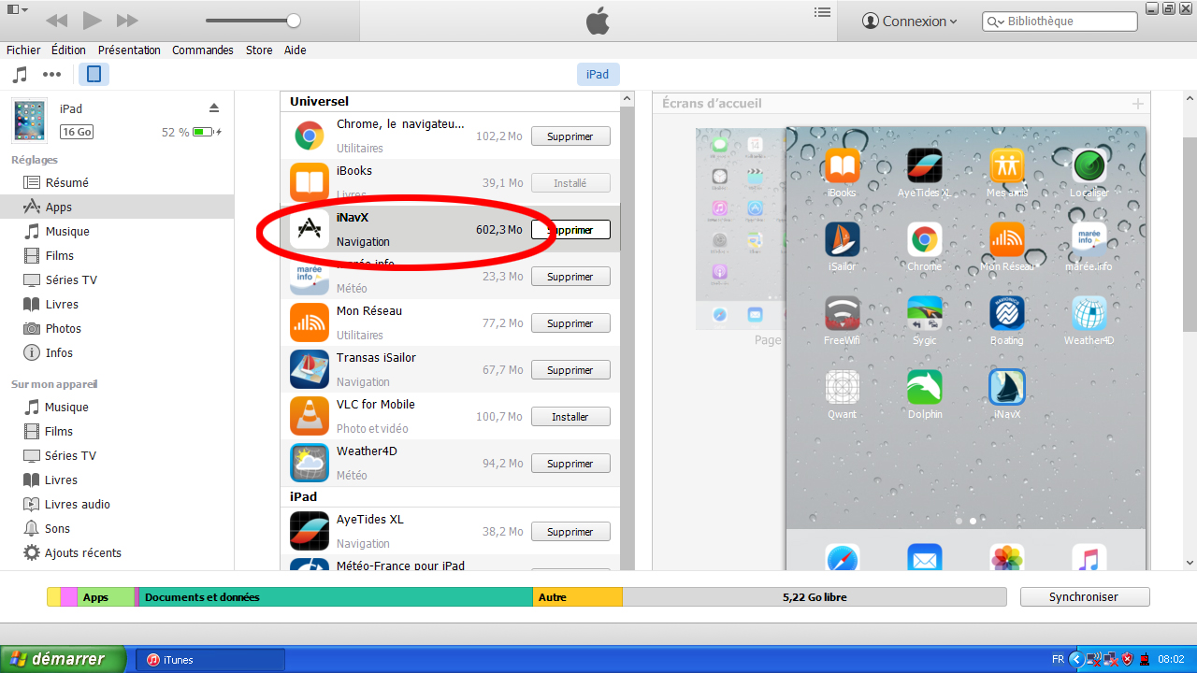Click Documents et données storage segment
Image resolution: width=1197 pixels, height=673 pixels.
337,597
